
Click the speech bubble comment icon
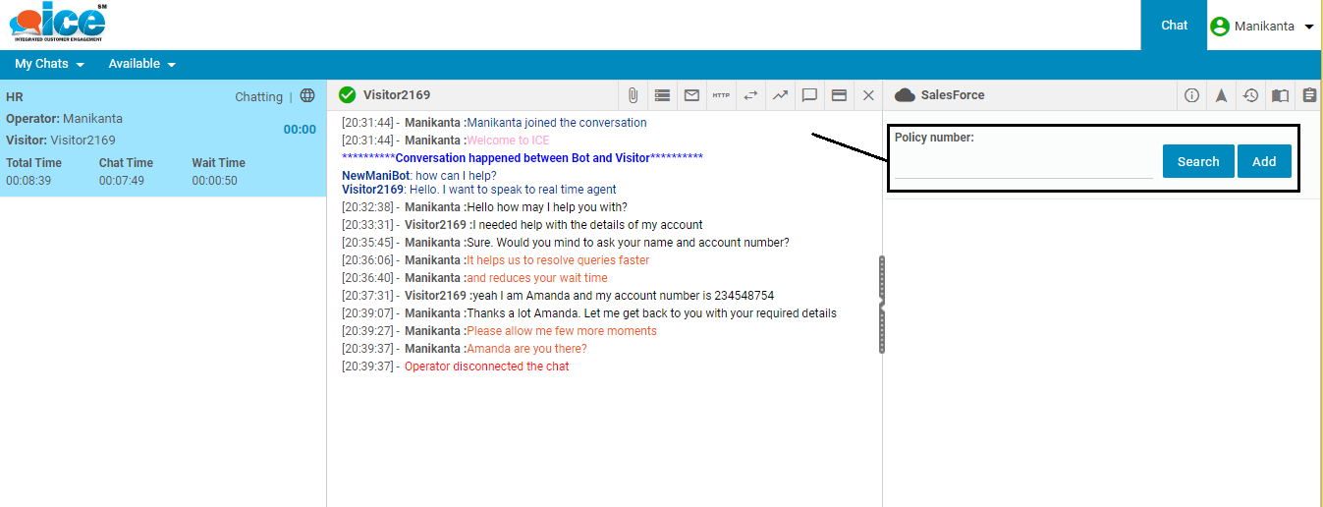[809, 95]
